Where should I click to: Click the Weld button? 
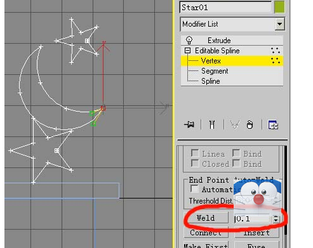(206, 218)
